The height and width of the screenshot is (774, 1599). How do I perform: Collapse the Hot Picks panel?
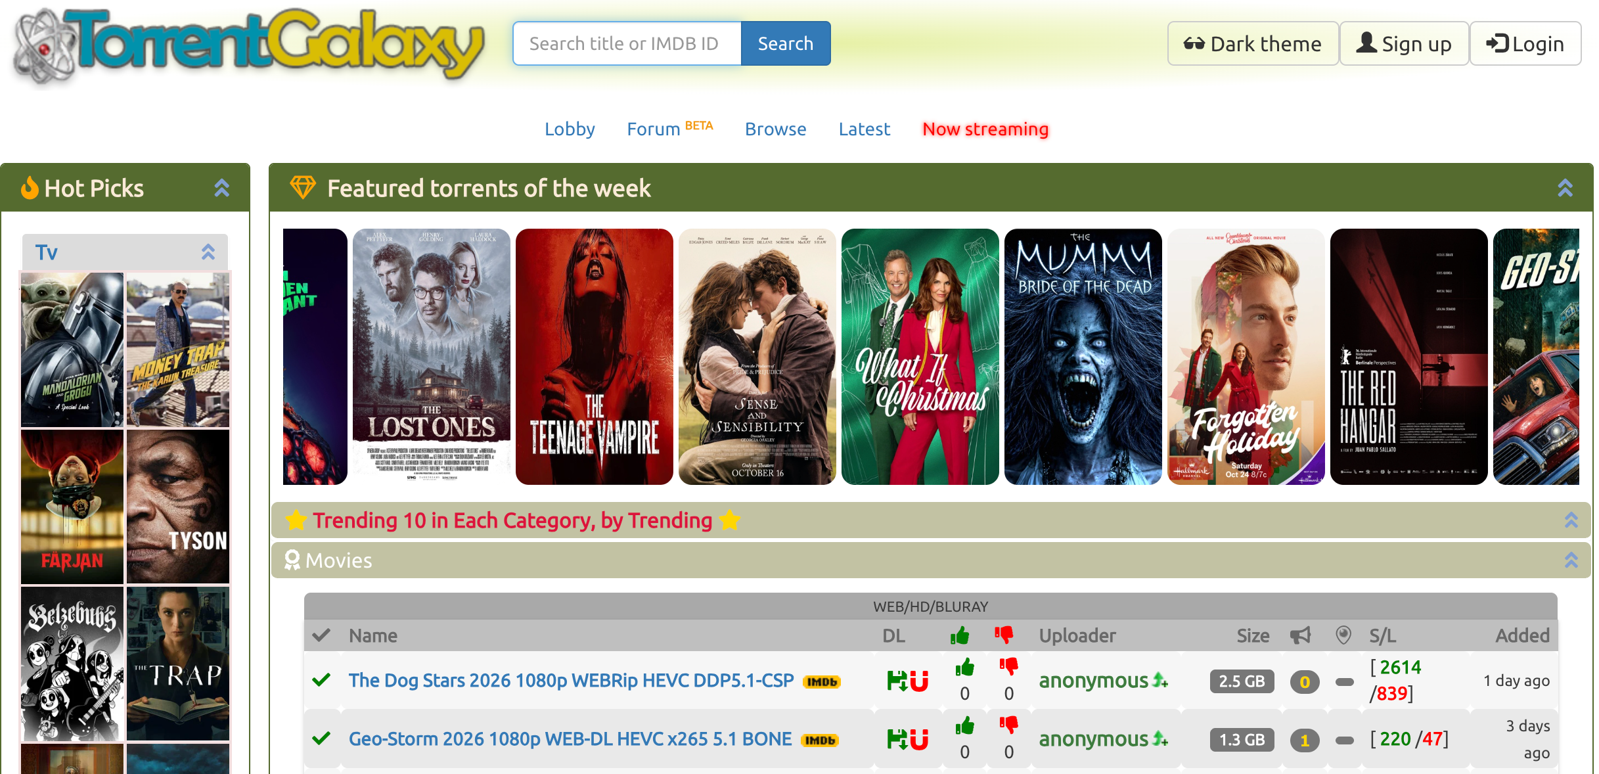coord(222,188)
